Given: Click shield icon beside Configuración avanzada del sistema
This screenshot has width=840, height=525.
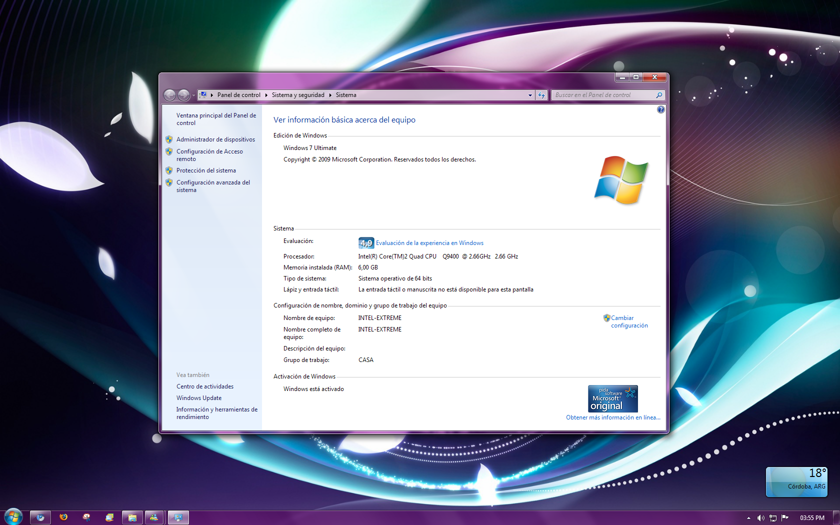Looking at the screenshot, I should [x=169, y=182].
